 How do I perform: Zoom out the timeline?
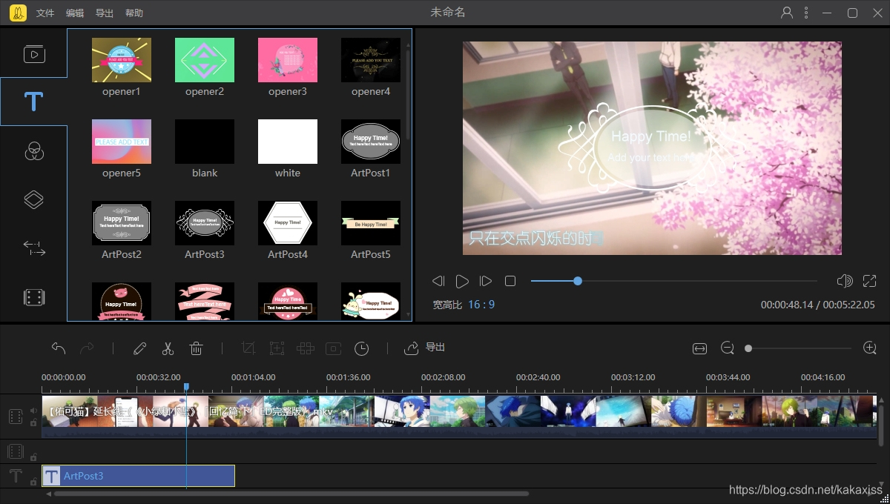click(728, 348)
